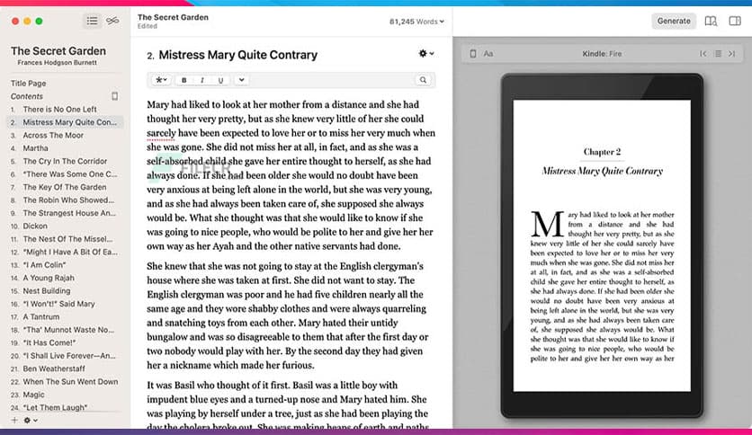
Task: Click The Secret Garden book title in sidebar
Action: pos(58,51)
